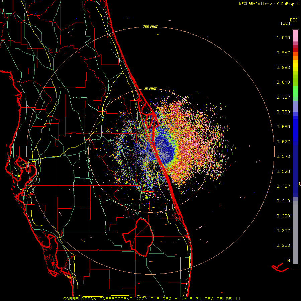Click the 0.360 legend value
Image resolution: width=301 pixels, height=301 pixels.
click(x=283, y=216)
